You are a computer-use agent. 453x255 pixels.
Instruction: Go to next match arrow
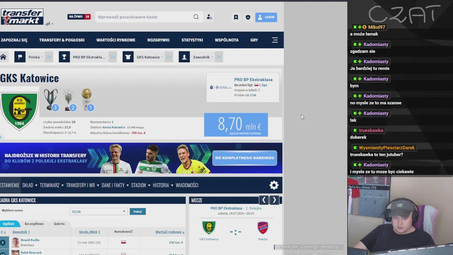(274, 200)
